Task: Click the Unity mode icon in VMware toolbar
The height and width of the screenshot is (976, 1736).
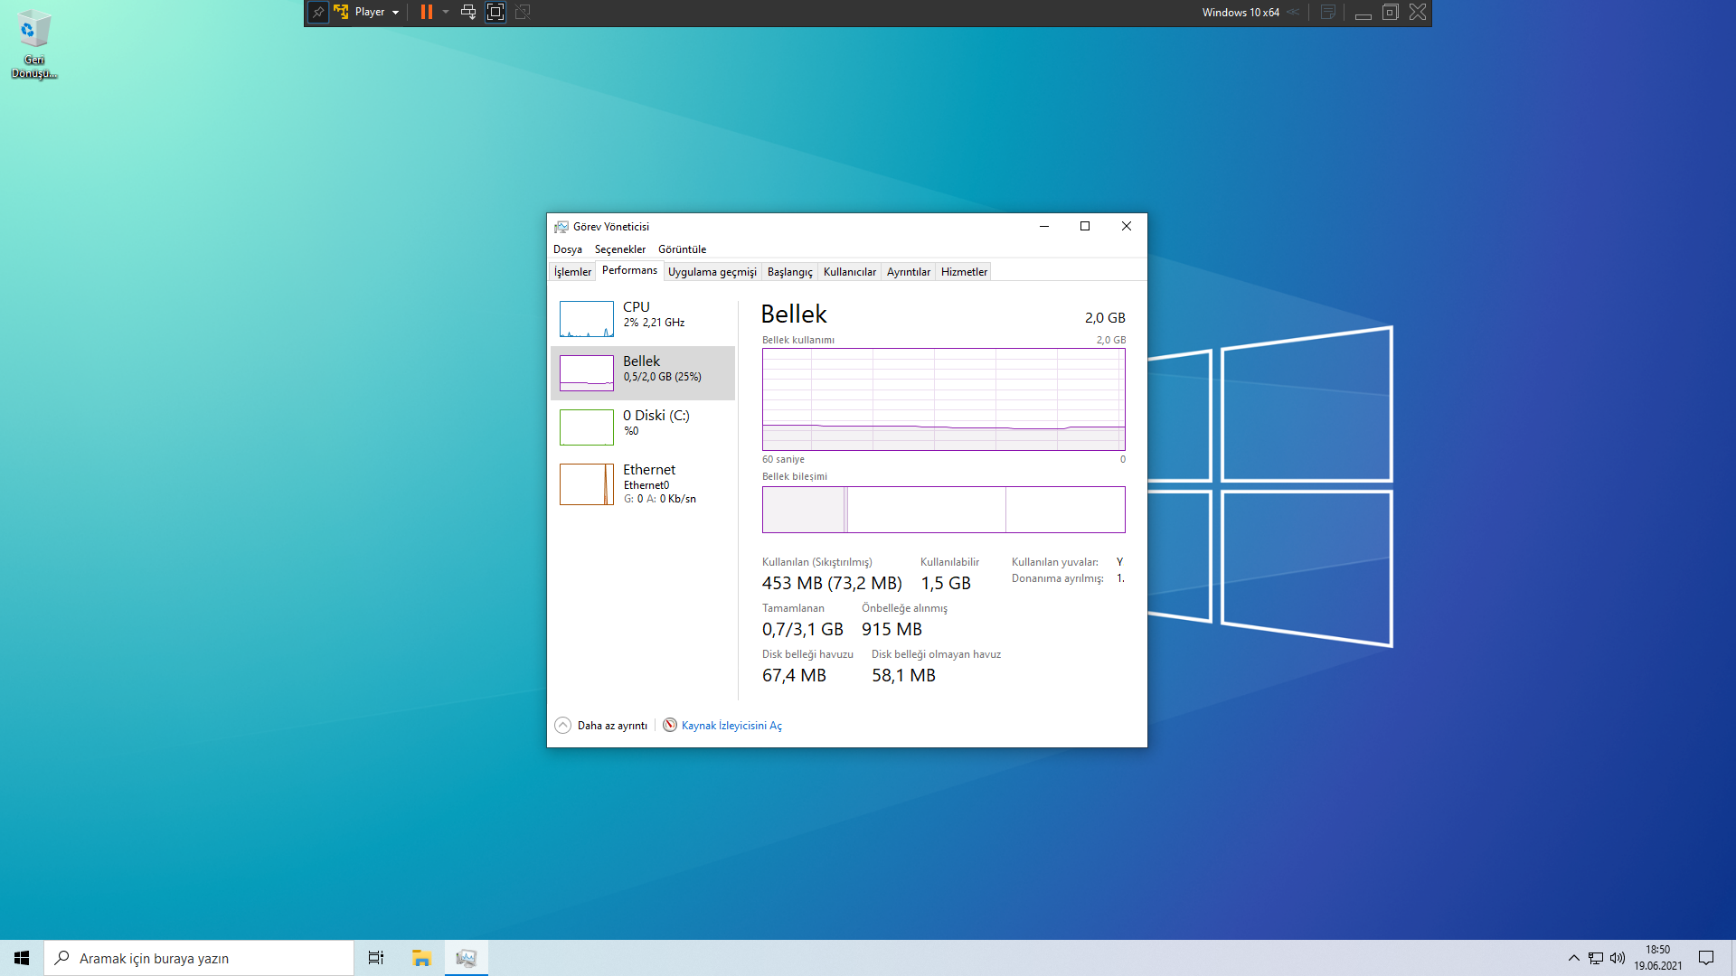Action: 523,13
